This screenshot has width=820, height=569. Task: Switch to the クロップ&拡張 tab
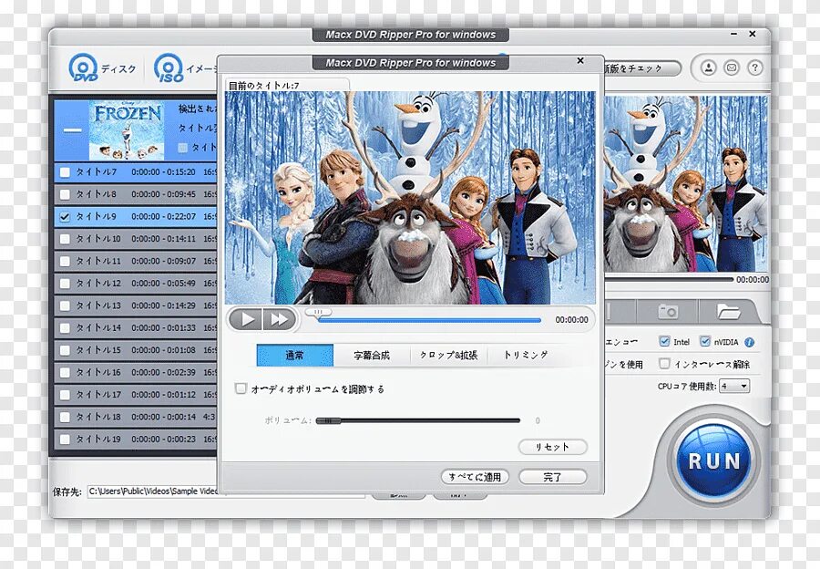[448, 355]
